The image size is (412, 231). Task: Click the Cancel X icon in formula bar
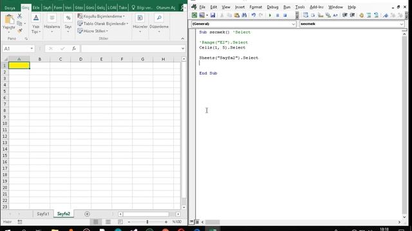coord(51,49)
